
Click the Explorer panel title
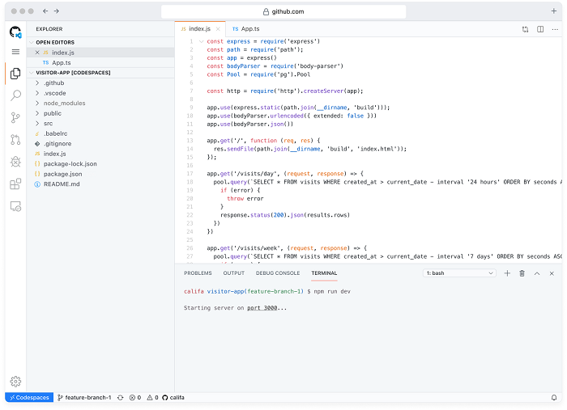click(49, 29)
